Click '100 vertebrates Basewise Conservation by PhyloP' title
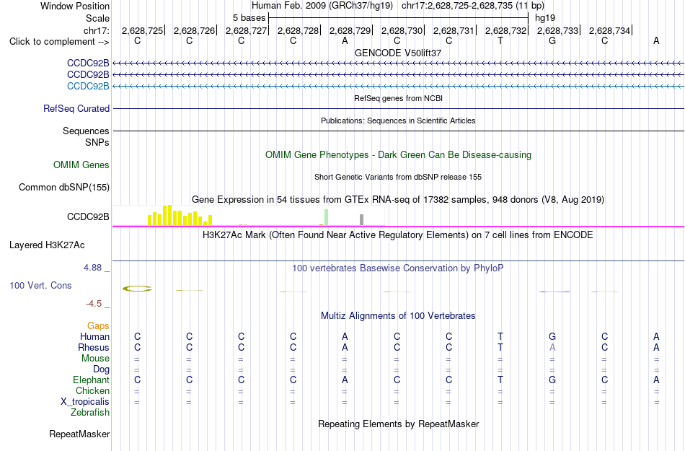 click(x=398, y=268)
